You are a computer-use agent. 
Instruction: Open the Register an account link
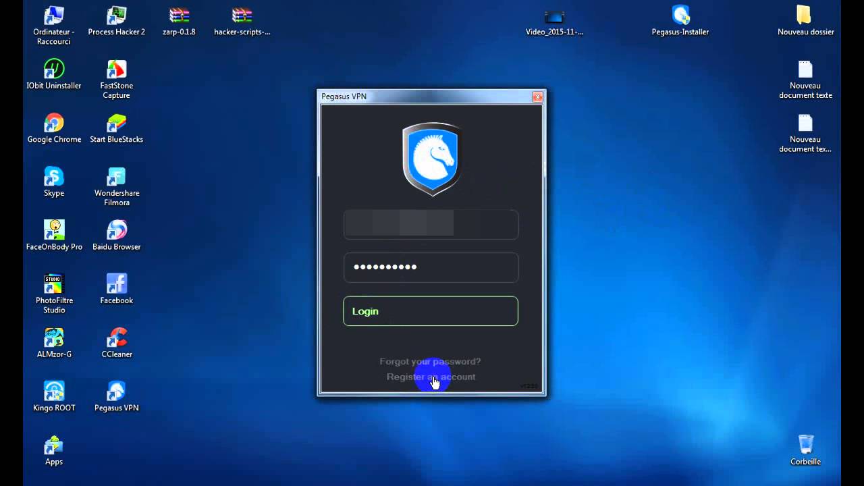[x=431, y=377]
